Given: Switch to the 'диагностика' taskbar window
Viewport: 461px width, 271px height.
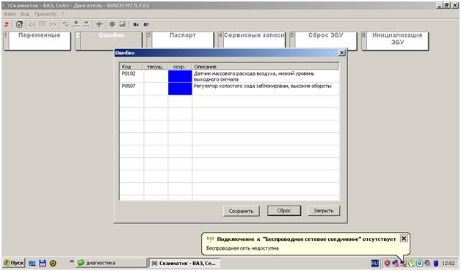Looking at the screenshot, I should 112,263.
